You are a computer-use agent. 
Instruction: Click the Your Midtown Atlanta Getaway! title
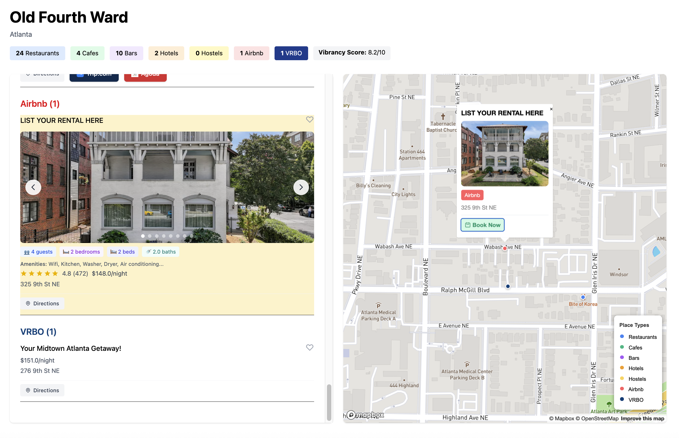click(x=71, y=348)
